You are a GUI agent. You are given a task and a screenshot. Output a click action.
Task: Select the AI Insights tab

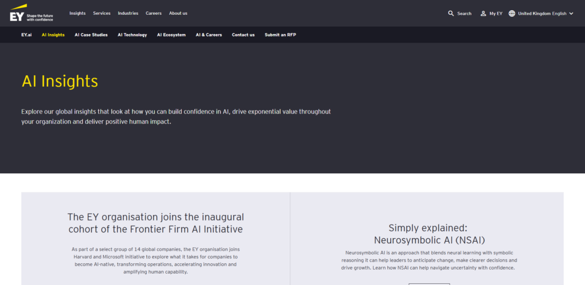click(x=53, y=35)
